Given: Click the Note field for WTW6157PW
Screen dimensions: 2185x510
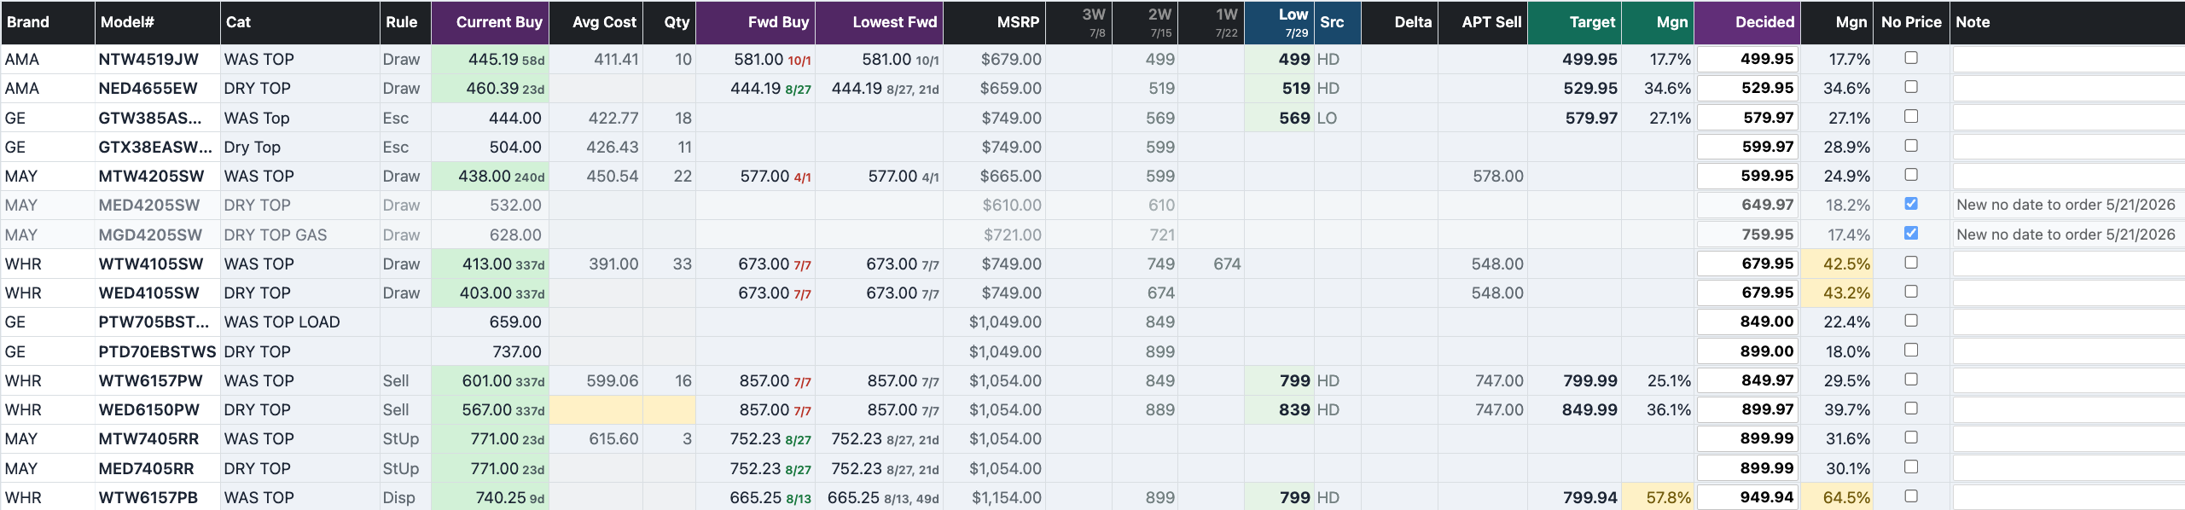Looking at the screenshot, I should [x=2069, y=380].
